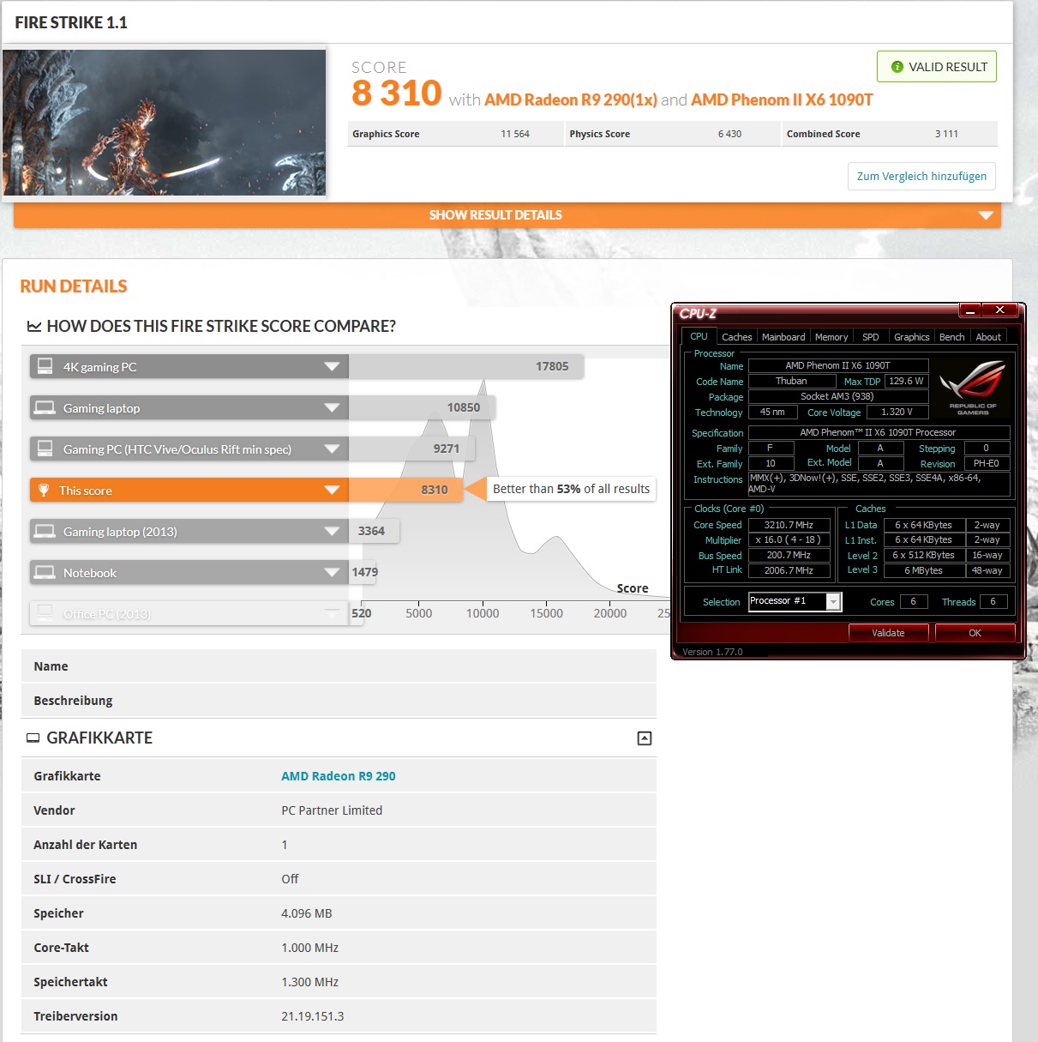Click the Core Speed 3210.7 MHz field
Screen dimensions: 1038x1042
[789, 525]
